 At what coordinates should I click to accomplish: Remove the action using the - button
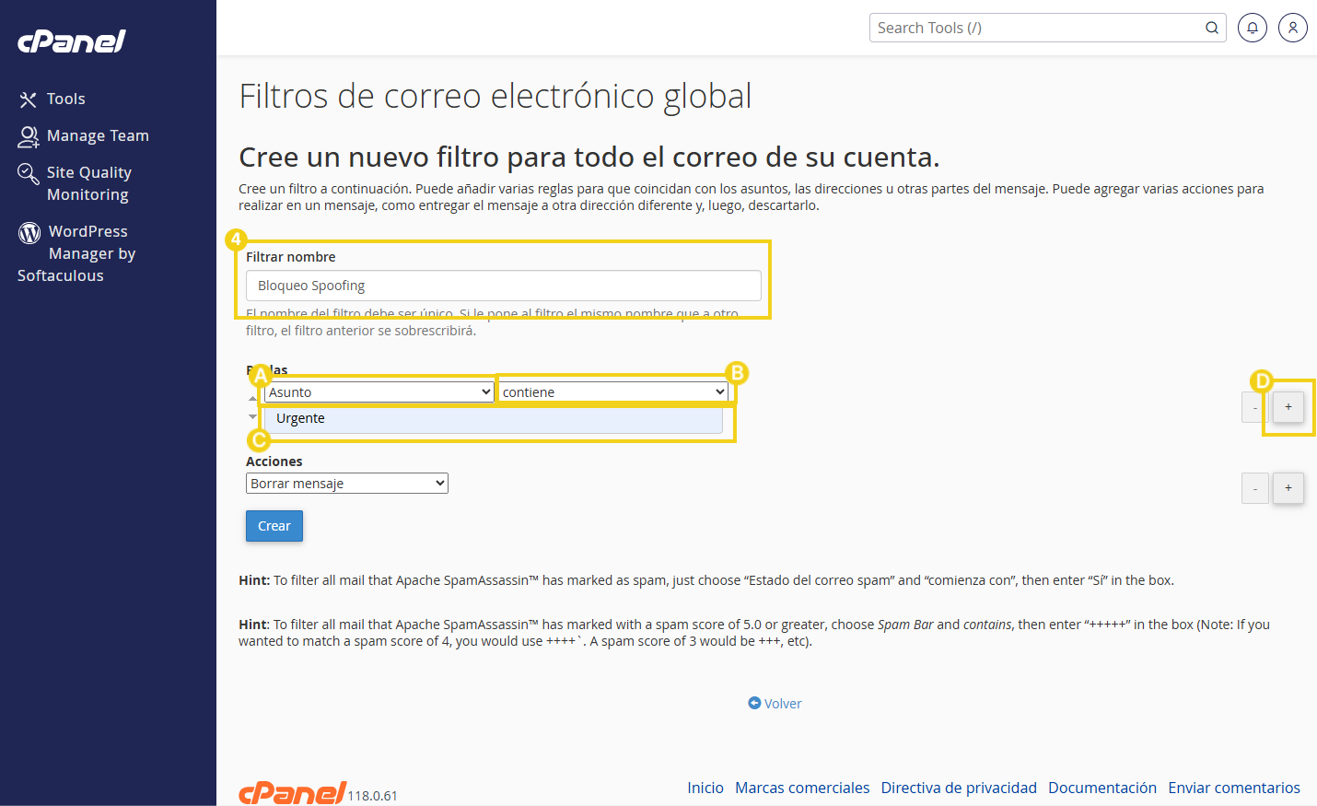(1255, 488)
